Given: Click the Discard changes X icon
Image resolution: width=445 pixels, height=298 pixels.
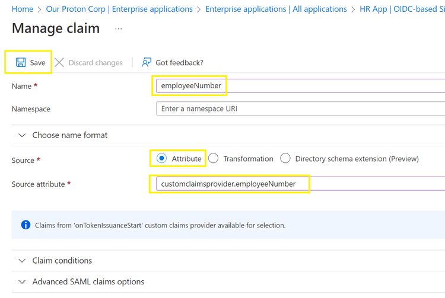Looking at the screenshot, I should (59, 62).
